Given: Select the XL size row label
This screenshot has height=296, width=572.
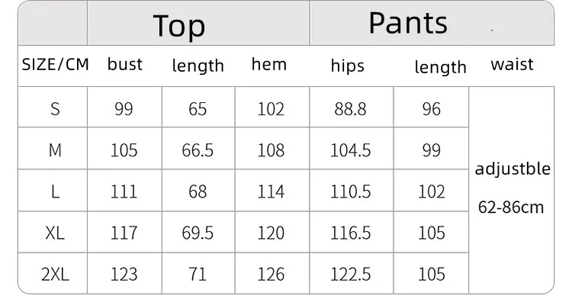Looking at the screenshot, I should click(x=55, y=233).
